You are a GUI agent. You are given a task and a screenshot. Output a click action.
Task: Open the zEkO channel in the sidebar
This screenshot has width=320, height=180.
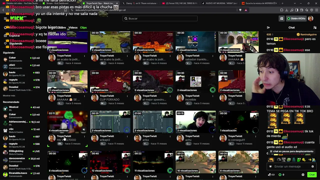(x=21, y=66)
